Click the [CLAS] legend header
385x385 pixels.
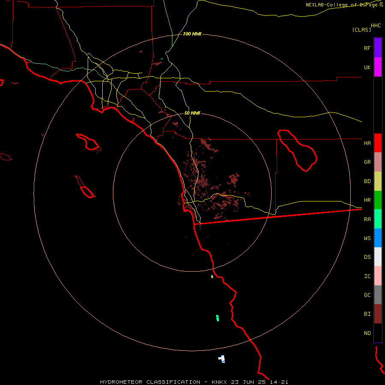click(x=361, y=30)
